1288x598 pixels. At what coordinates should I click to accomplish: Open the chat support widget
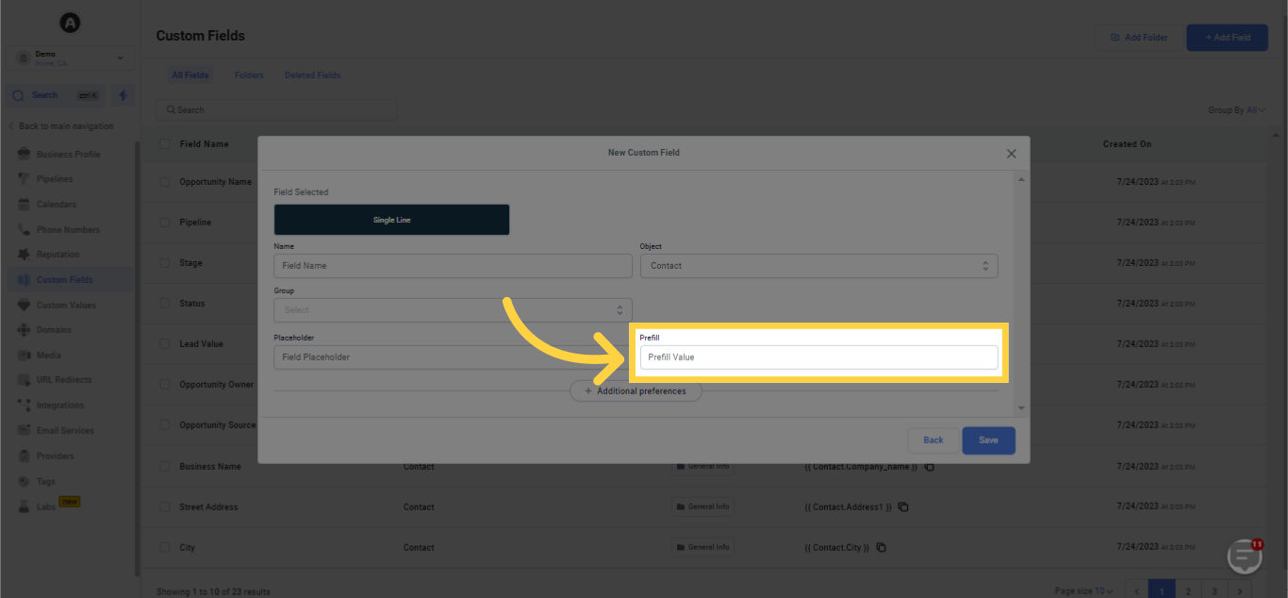[x=1246, y=557]
